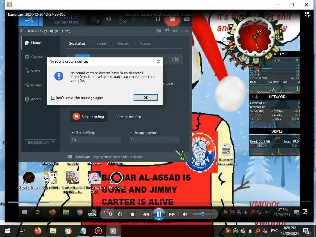316x237 pixels.
Task: Mute the media player's speaker icon
Action: tap(185, 214)
